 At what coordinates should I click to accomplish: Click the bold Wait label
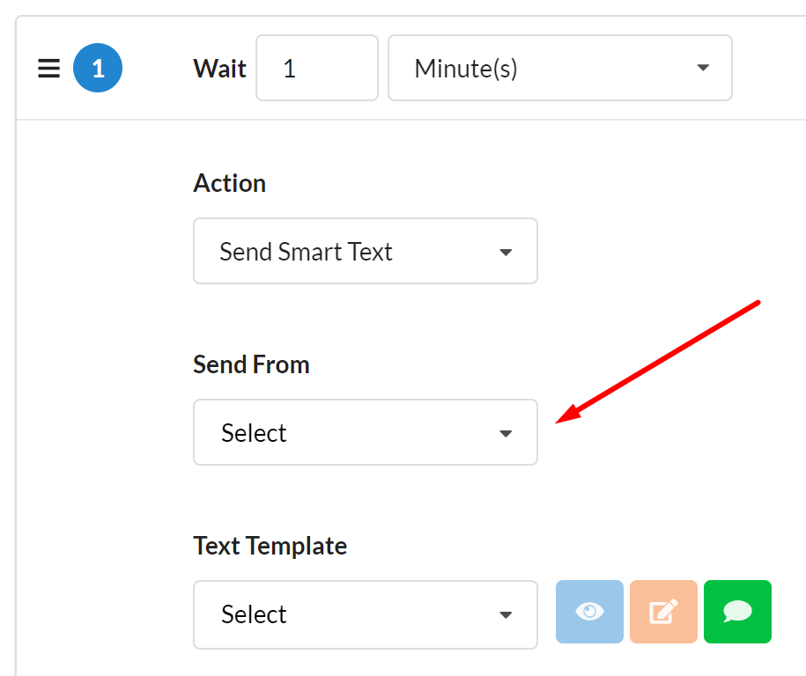[x=219, y=69]
